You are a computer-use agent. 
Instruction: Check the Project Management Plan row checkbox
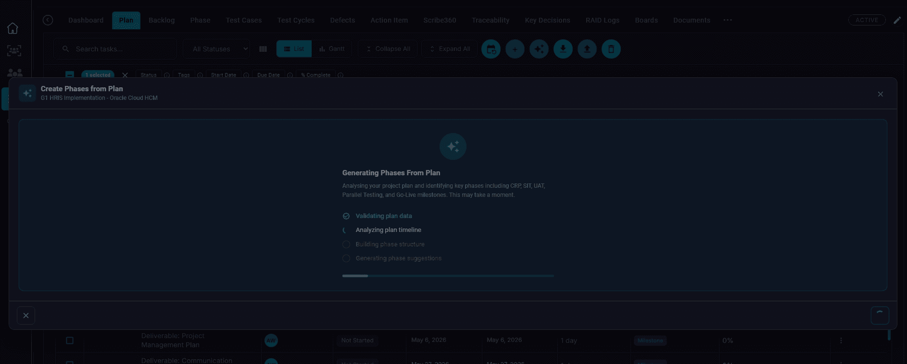(x=70, y=340)
